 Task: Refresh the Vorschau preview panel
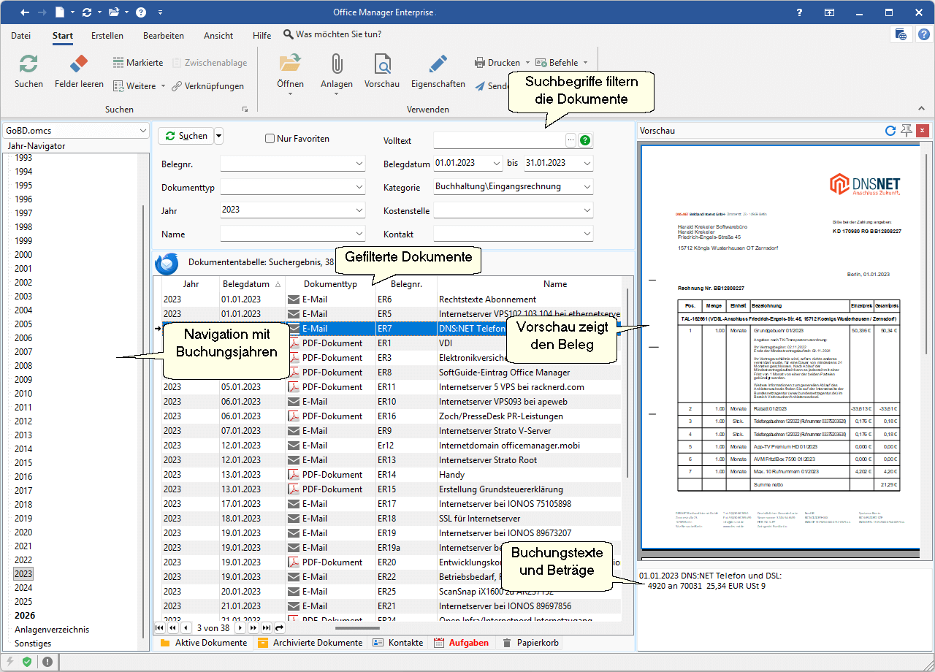pos(890,131)
